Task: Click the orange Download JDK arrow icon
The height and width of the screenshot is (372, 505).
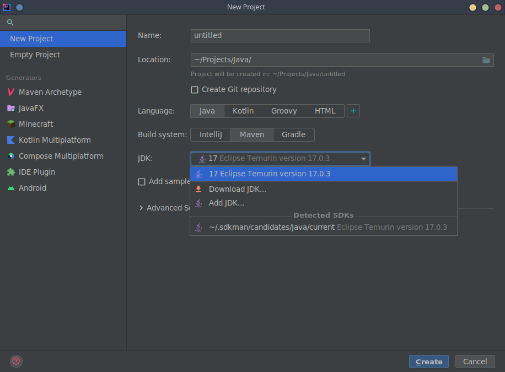Action: pyautogui.click(x=198, y=189)
